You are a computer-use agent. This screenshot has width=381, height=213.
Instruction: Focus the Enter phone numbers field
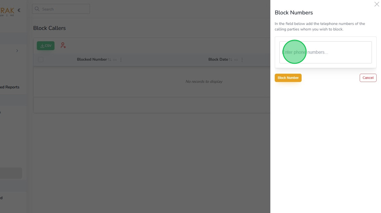point(326,52)
